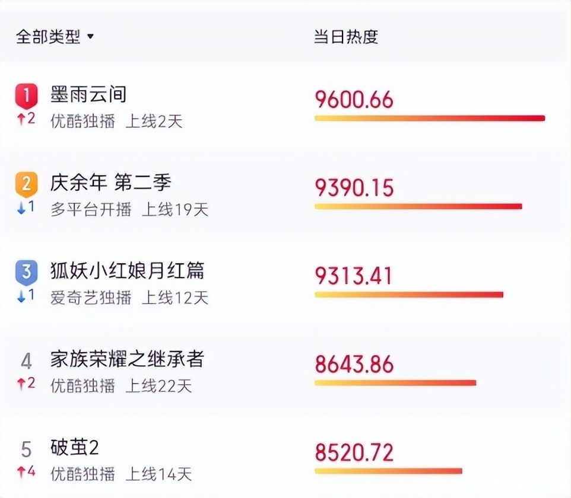Click the rank number 5
This screenshot has width=571, height=498.
click(x=26, y=449)
